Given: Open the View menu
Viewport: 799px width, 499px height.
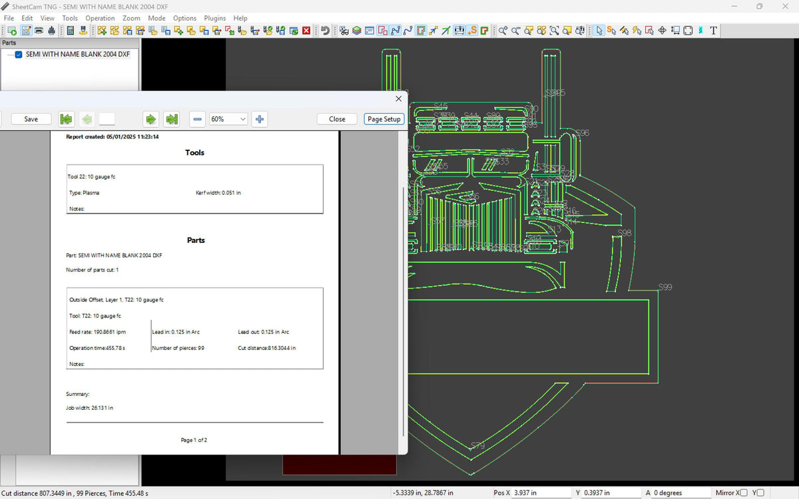Looking at the screenshot, I should click(48, 18).
